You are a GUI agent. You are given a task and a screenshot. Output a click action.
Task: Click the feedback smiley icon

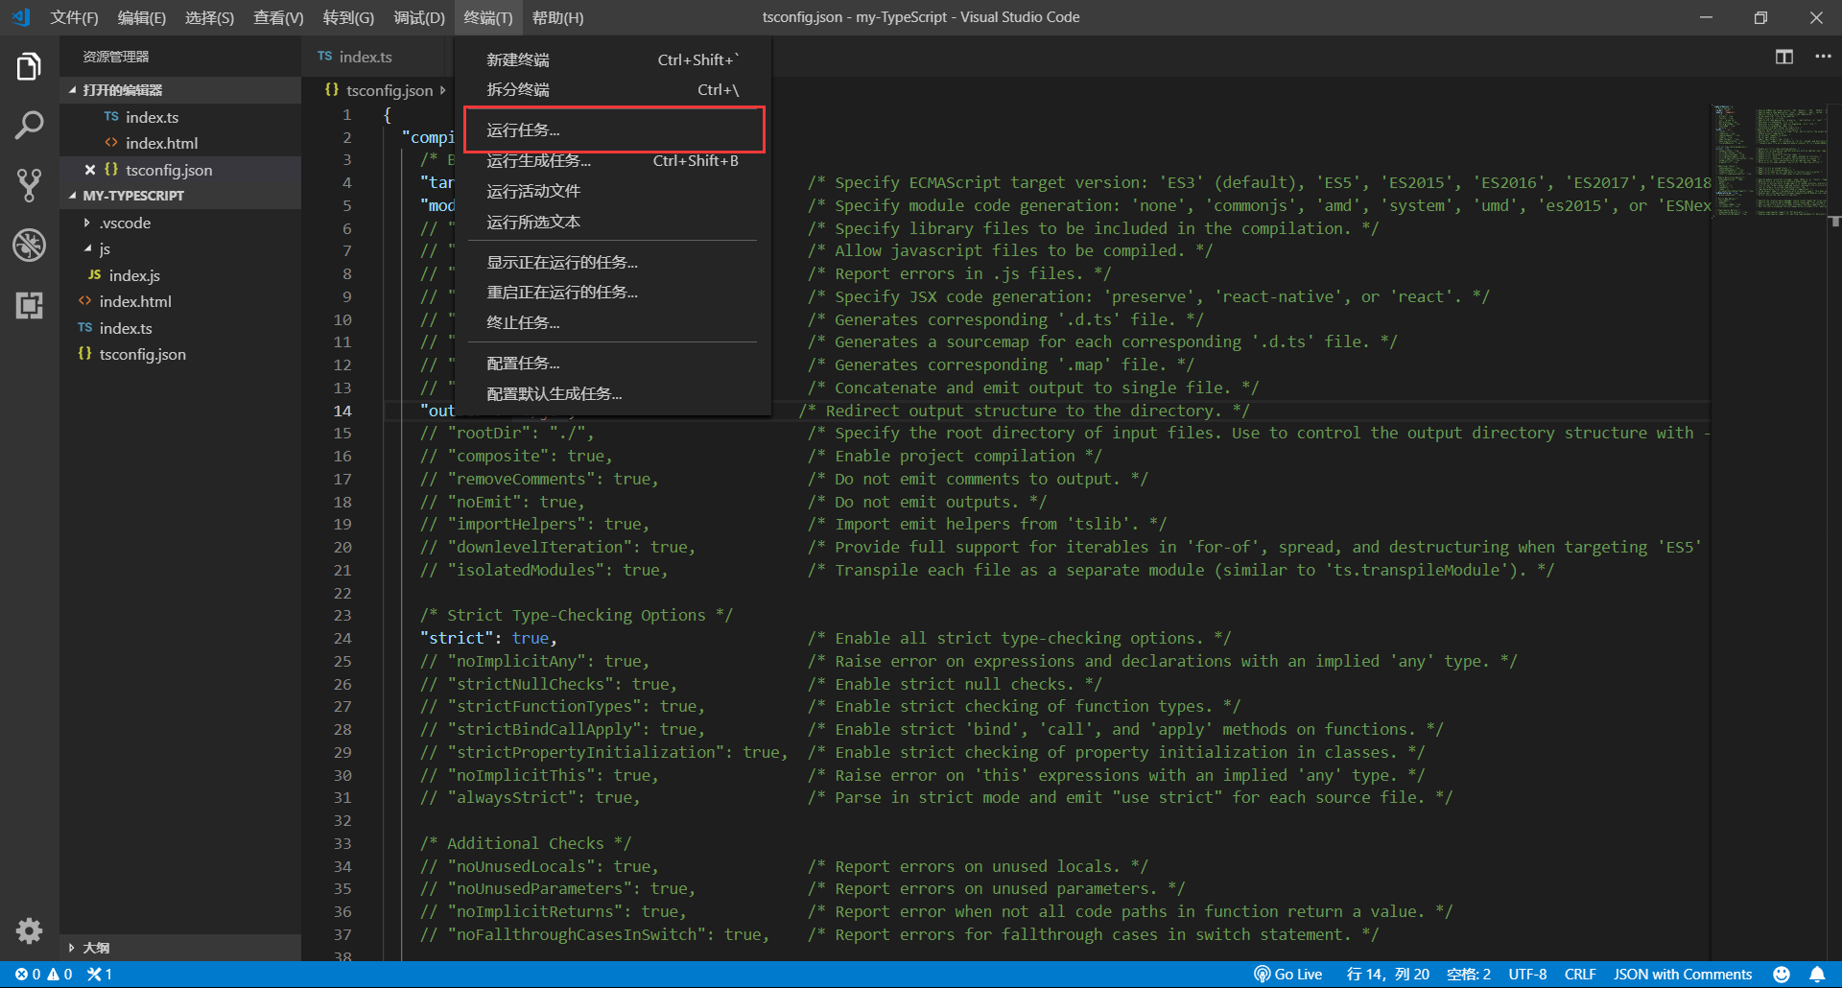[1782, 974]
